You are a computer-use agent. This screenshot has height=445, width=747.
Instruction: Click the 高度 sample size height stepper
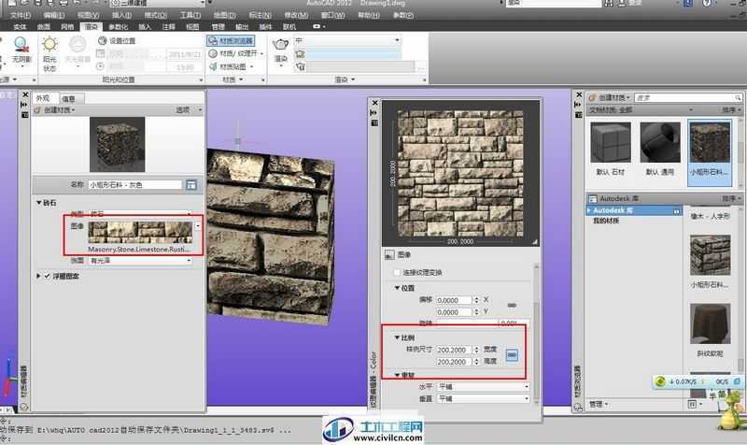click(x=476, y=362)
